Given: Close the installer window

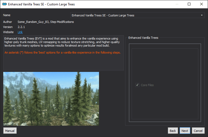Looking at the screenshot, I should tap(201, 4).
